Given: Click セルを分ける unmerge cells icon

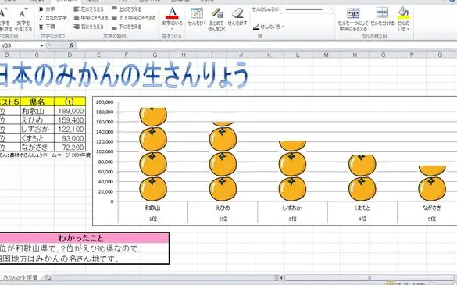Looking at the screenshot, I should click(382, 16).
